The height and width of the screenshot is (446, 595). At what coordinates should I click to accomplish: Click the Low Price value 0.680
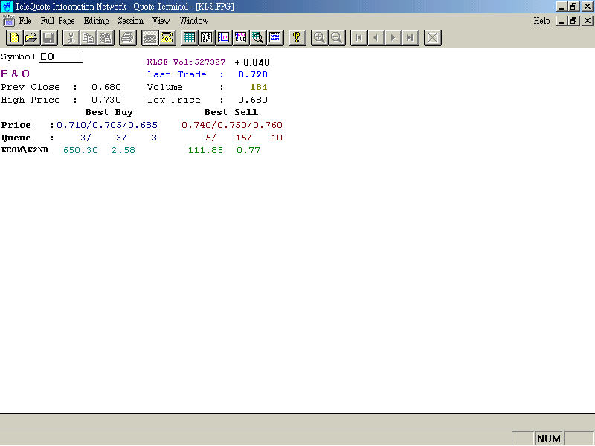(253, 100)
